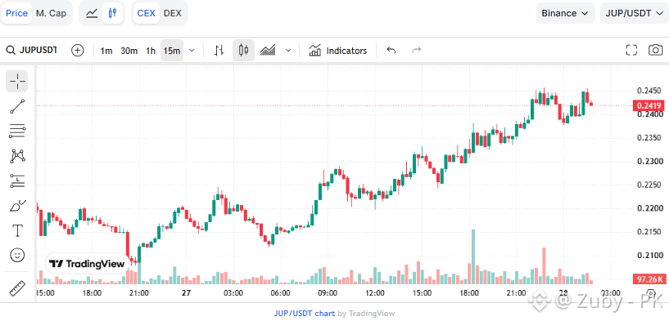Expand the time interval dropdown arrow

click(192, 51)
